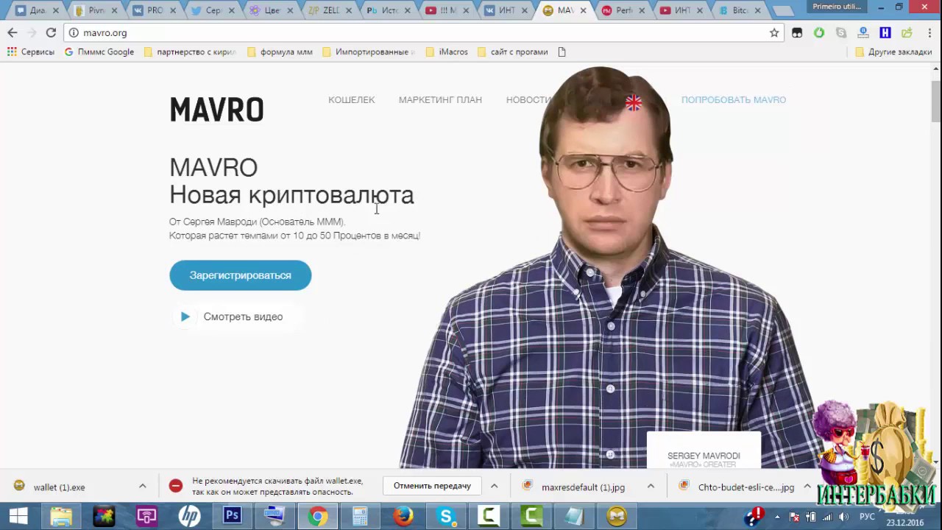The height and width of the screenshot is (530, 942).
Task: Open the Пммс Google bookmark
Action: 99,52
